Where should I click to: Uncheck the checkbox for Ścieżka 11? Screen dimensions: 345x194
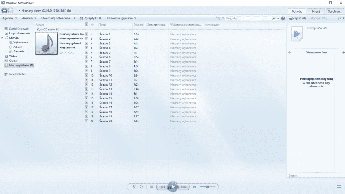(x=86, y=80)
